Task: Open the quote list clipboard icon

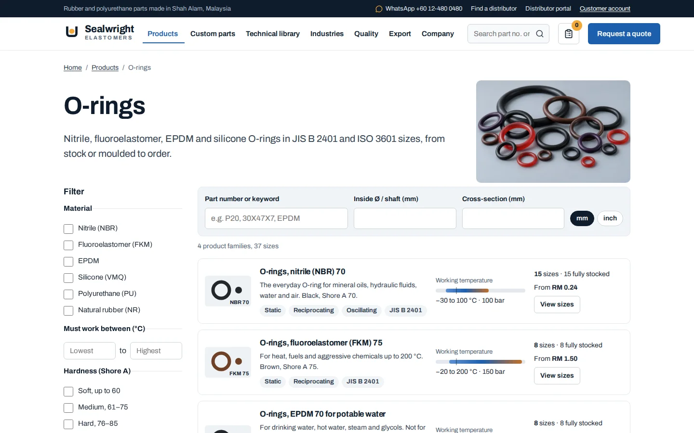Action: 569,34
